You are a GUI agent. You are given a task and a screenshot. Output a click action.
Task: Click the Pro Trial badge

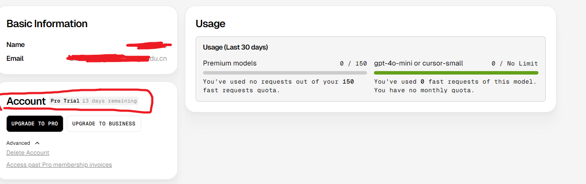[65, 101]
